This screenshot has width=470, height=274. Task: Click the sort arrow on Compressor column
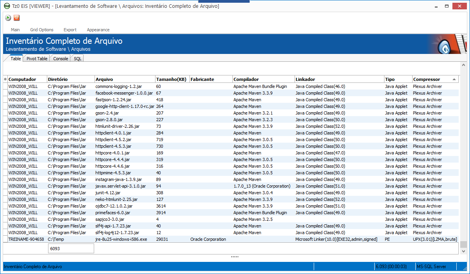click(x=454, y=79)
